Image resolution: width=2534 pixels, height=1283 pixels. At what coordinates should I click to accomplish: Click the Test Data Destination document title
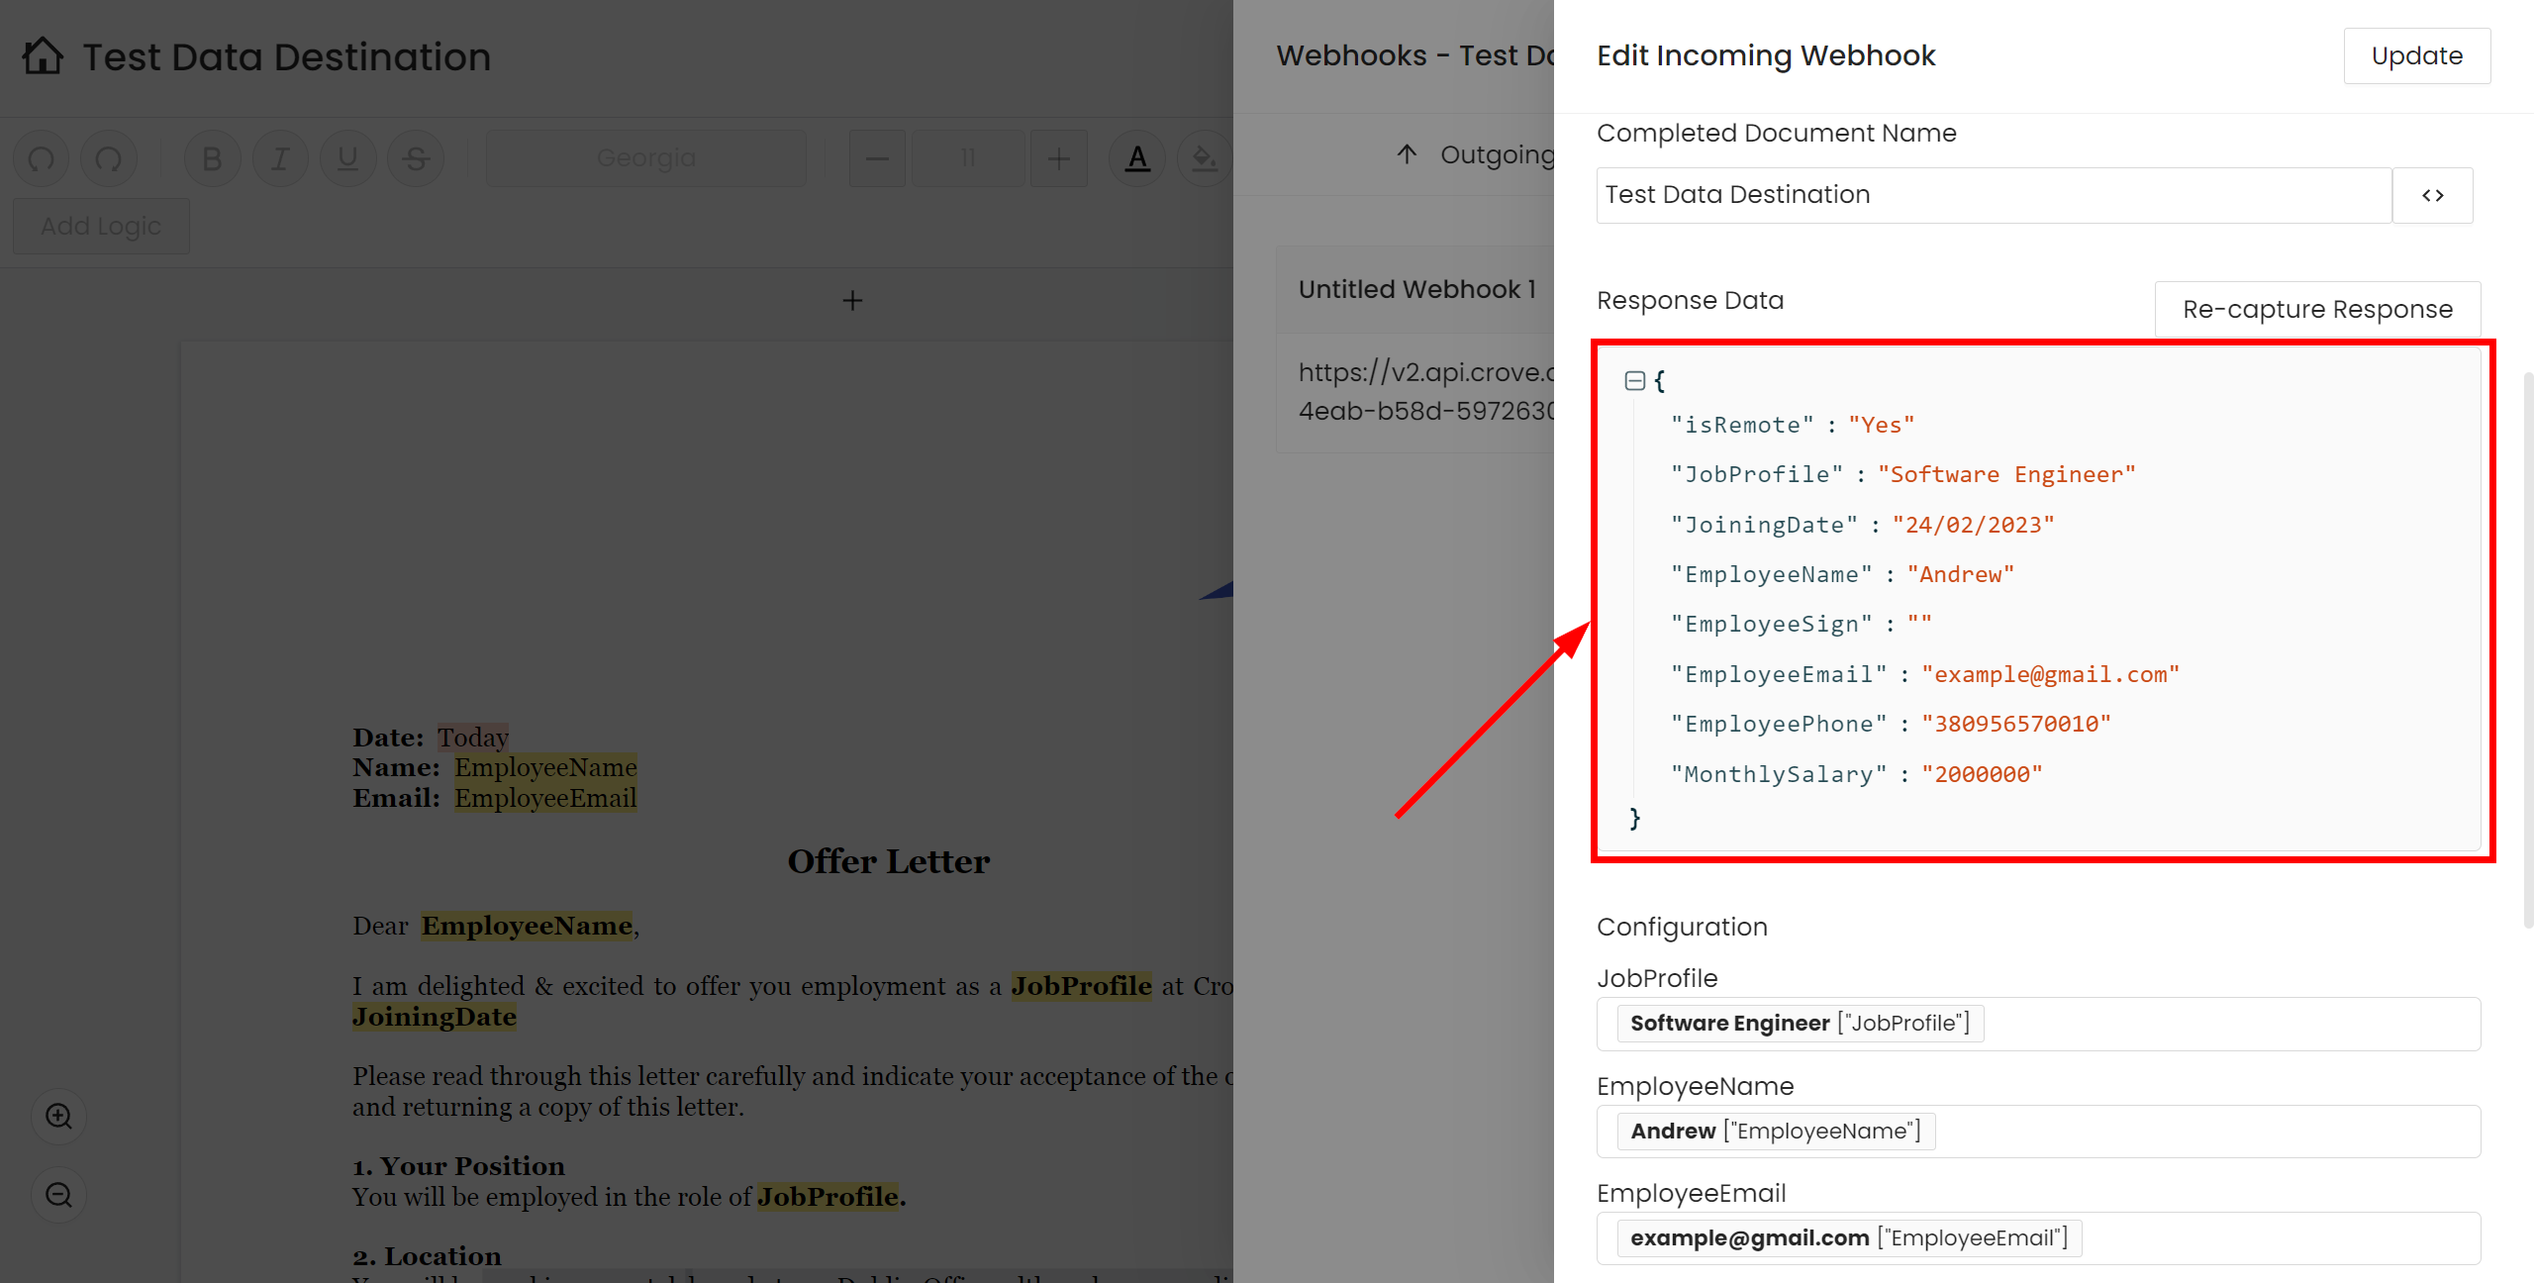point(287,57)
